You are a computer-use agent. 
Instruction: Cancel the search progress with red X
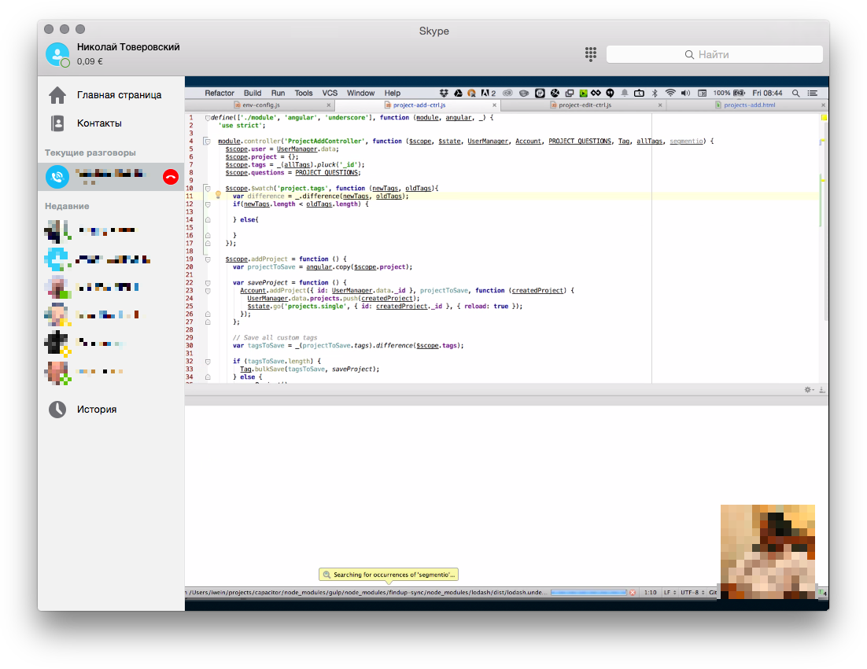[x=633, y=592]
